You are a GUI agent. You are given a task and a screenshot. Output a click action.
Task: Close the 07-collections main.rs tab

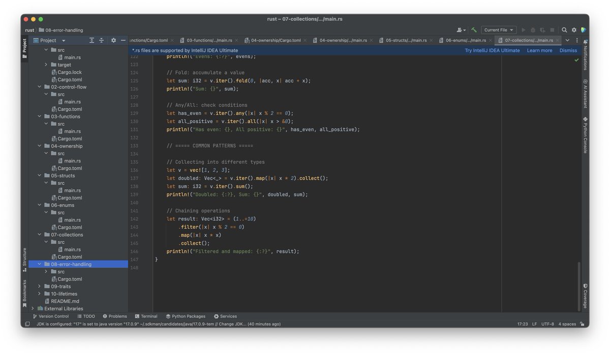click(558, 40)
